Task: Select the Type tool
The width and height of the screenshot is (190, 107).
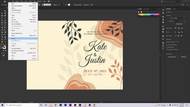Action: [x=2, y=18]
